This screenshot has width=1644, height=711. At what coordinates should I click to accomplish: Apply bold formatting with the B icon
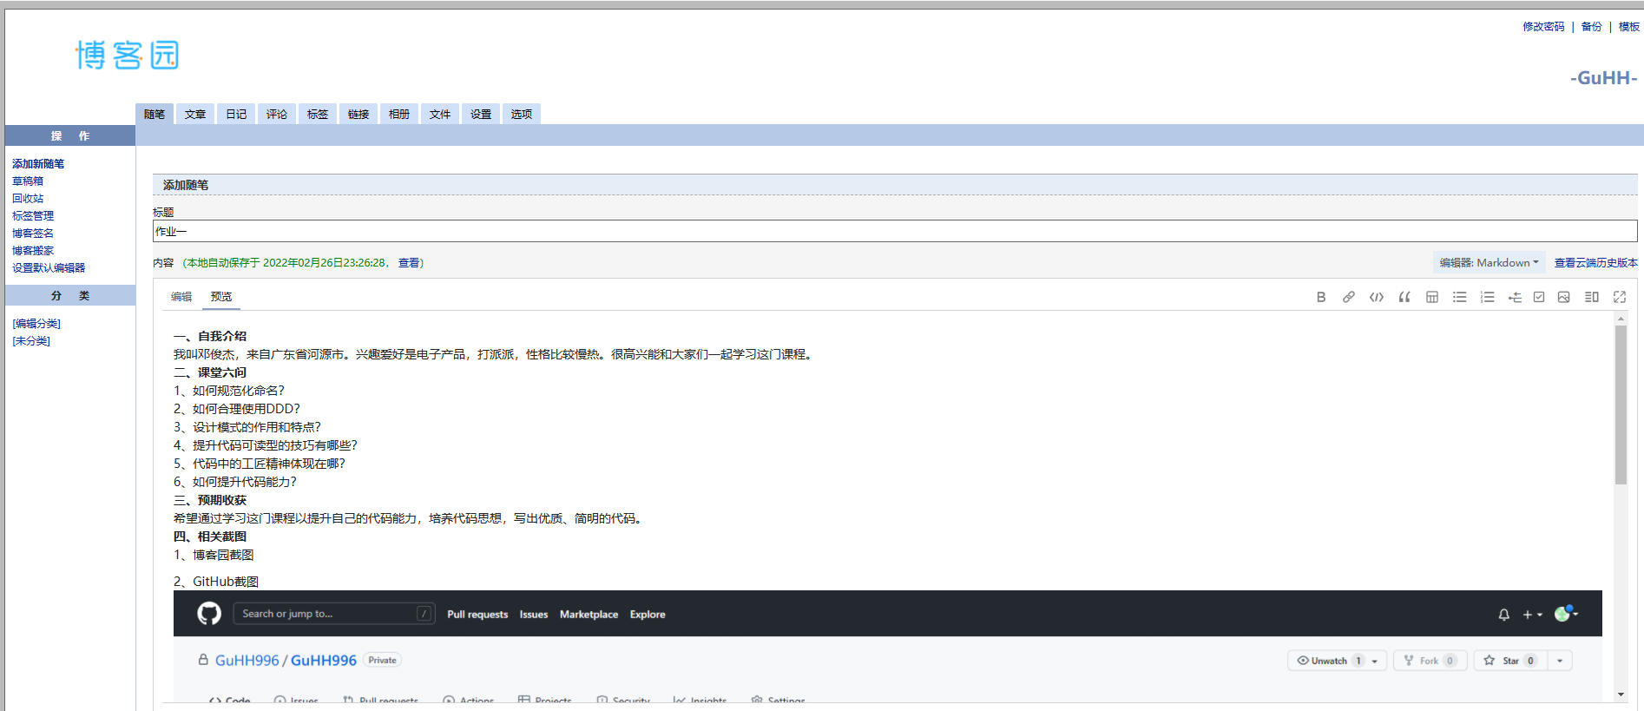coord(1321,297)
